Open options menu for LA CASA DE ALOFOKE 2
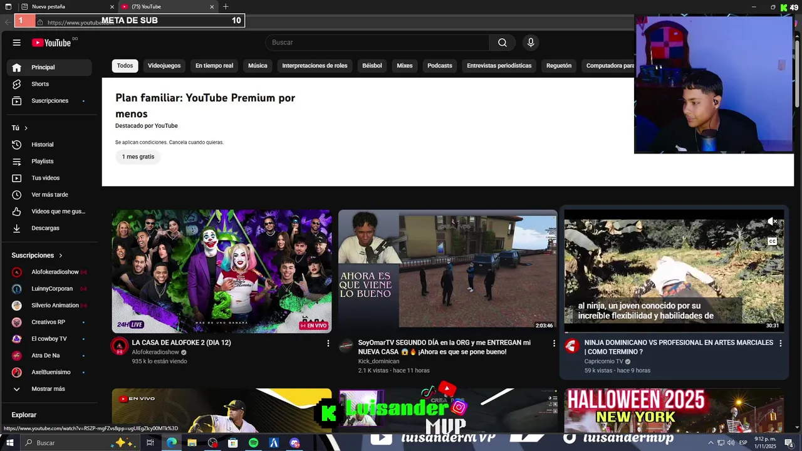 coord(328,343)
